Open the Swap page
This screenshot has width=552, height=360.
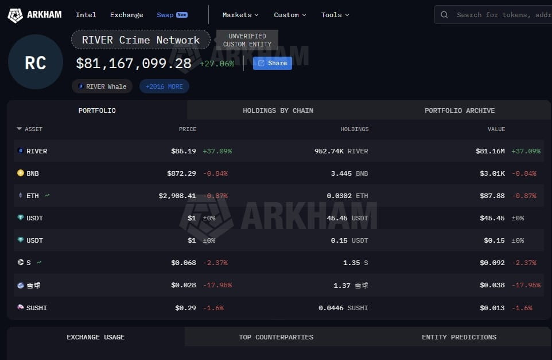pyautogui.click(x=172, y=15)
